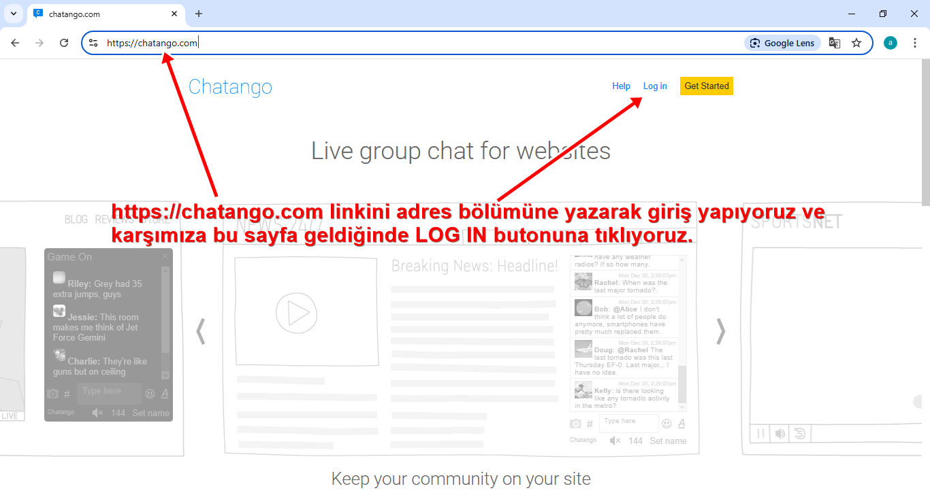Click Game On chat 'Type here' field
The image size is (930, 495).
(109, 393)
